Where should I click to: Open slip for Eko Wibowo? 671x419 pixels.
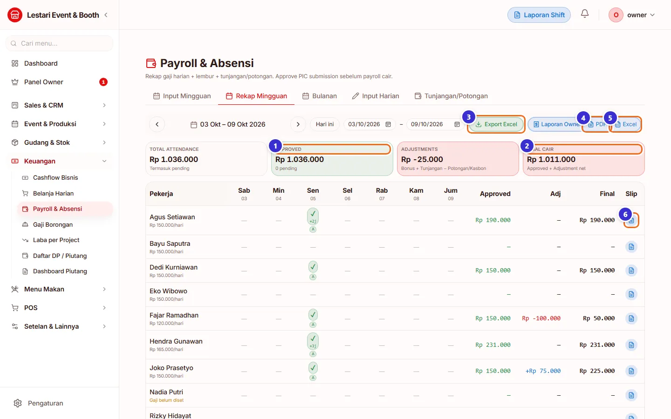click(631, 294)
